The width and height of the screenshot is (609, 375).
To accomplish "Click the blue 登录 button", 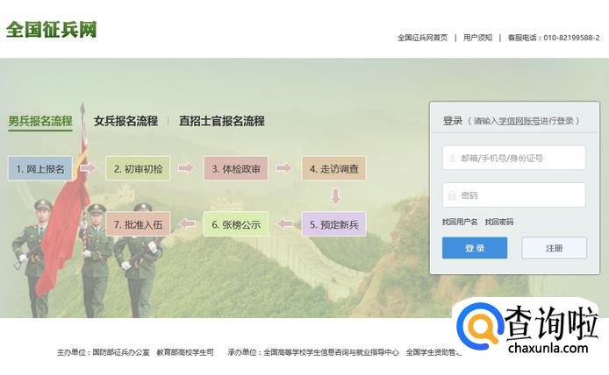I will coord(475,248).
